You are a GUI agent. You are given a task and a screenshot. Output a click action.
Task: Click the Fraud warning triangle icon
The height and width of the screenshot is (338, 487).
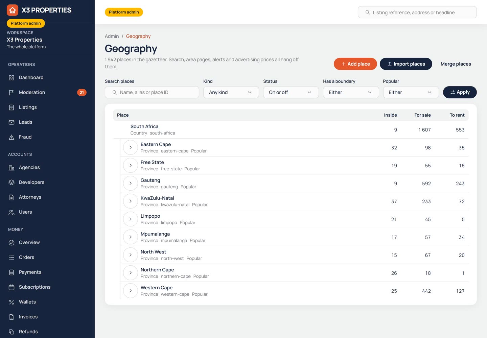[11, 137]
